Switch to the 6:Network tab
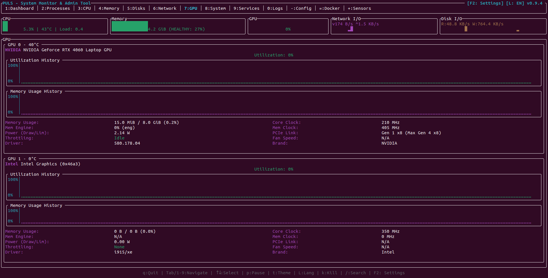This screenshot has height=278, width=548. (165, 8)
